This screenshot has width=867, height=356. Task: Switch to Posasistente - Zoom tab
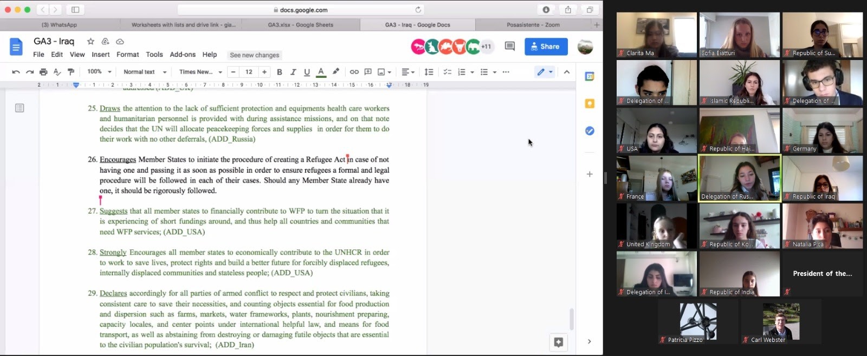(x=533, y=25)
